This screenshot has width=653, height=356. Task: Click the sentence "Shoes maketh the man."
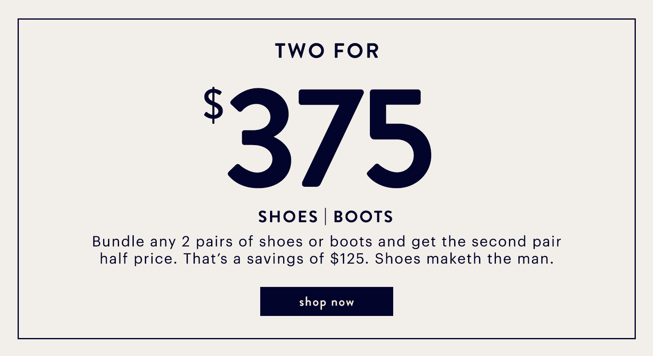click(464, 259)
